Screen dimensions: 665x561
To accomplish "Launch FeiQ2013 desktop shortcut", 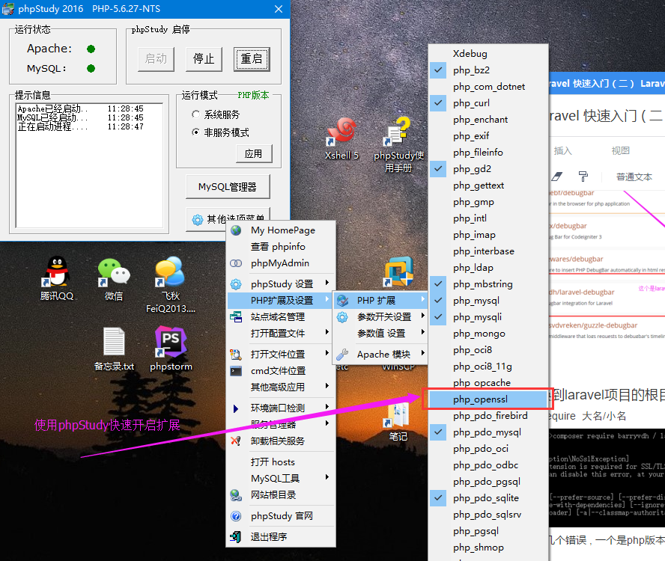I will 170,273.
